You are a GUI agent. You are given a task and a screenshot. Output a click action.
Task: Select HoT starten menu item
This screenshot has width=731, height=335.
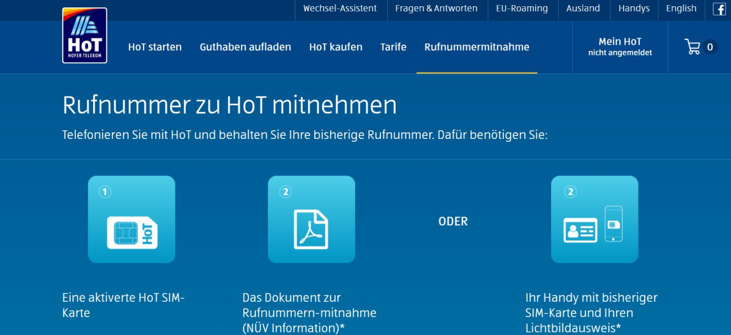155,47
